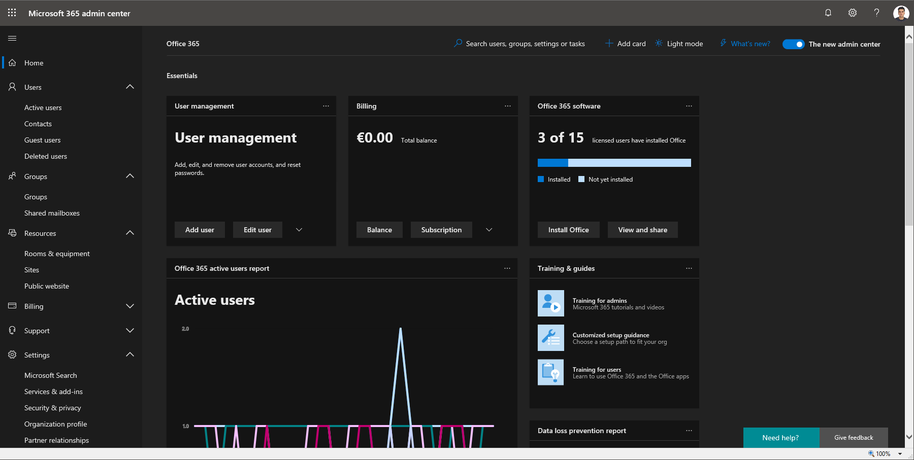914x460 pixels.
Task: Open User management card more options
Action: [x=326, y=106]
